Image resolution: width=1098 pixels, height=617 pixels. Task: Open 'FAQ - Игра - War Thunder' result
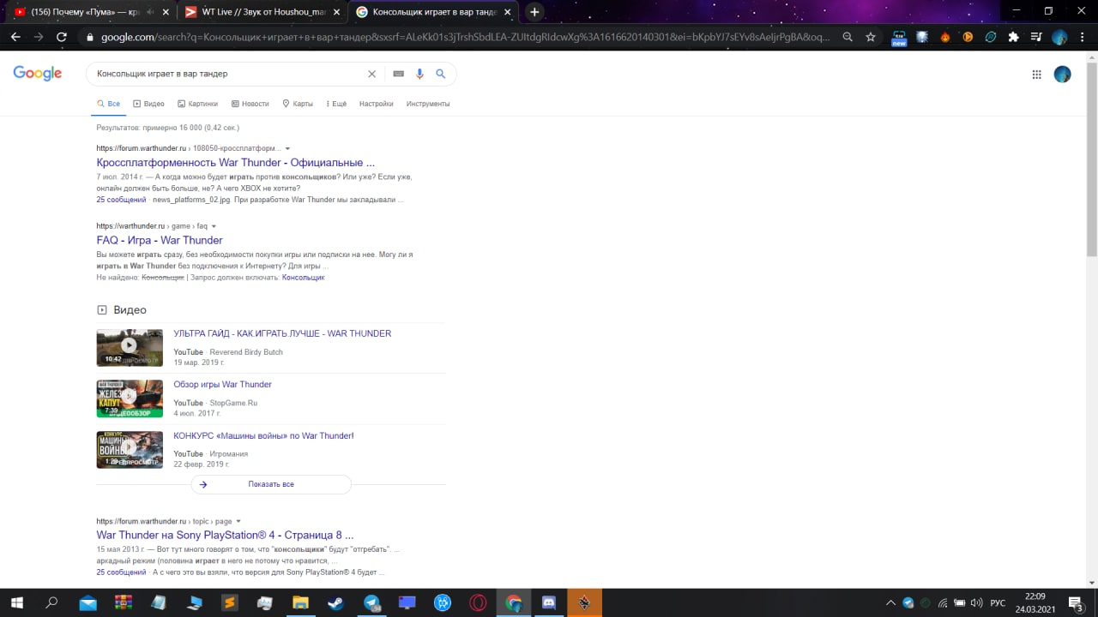click(160, 240)
